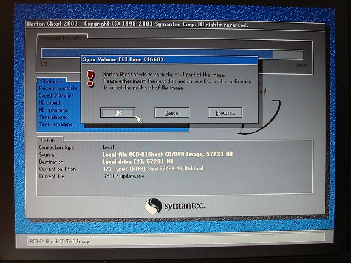
Task: Click the 100% label under progress bar
Action: coord(301,65)
